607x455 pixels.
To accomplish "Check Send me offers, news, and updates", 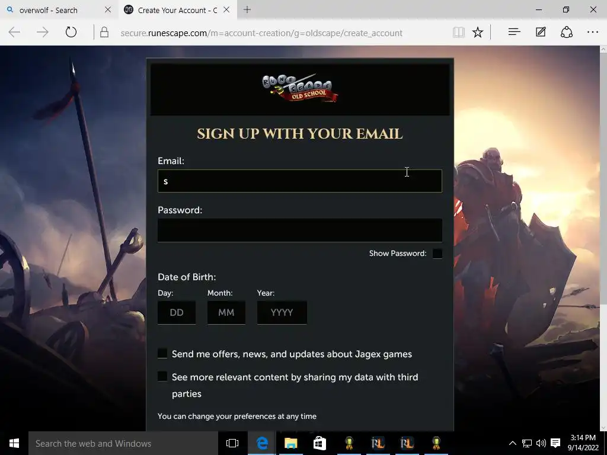I will (x=162, y=353).
